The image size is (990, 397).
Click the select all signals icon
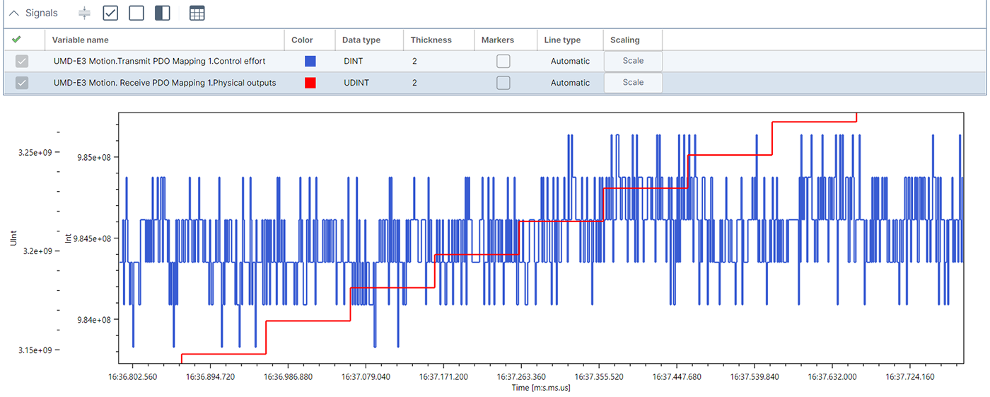tap(110, 13)
